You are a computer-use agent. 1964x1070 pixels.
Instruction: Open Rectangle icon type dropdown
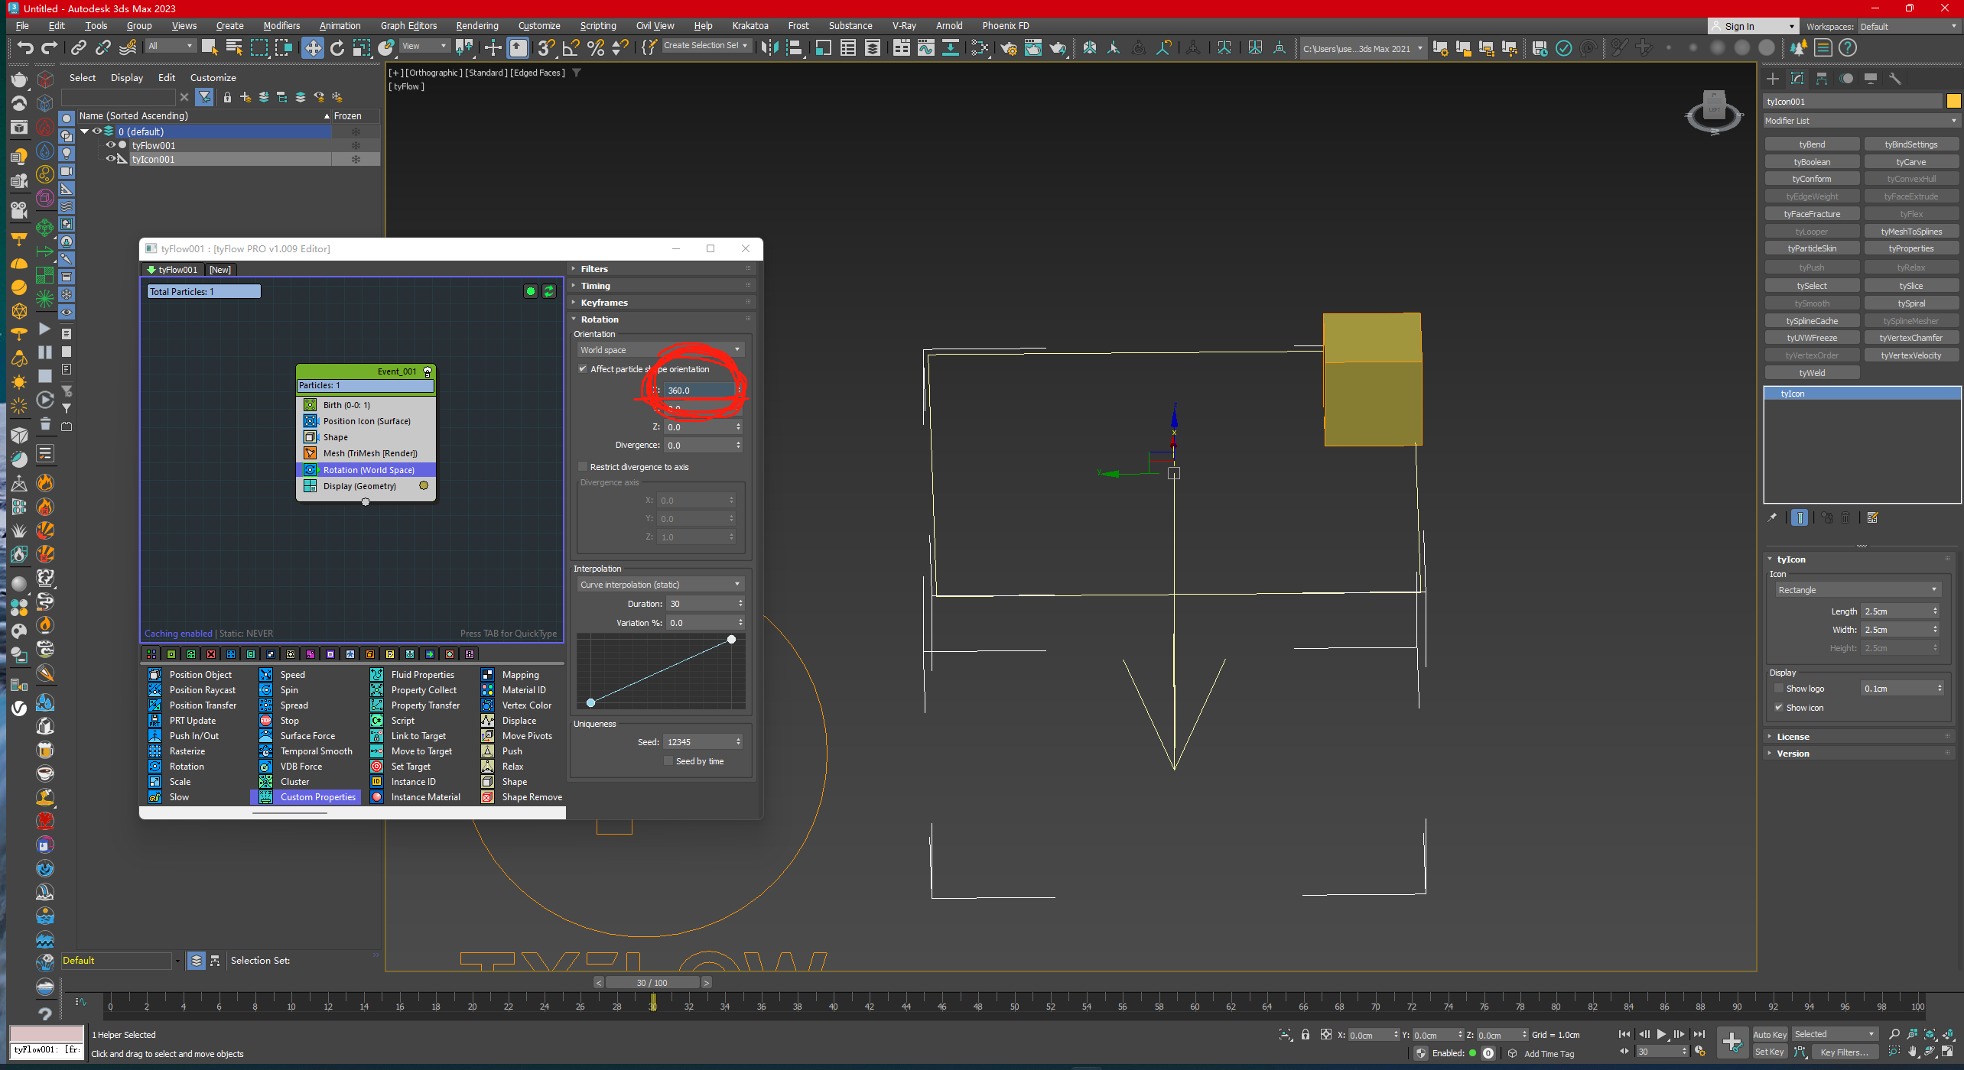click(1857, 590)
